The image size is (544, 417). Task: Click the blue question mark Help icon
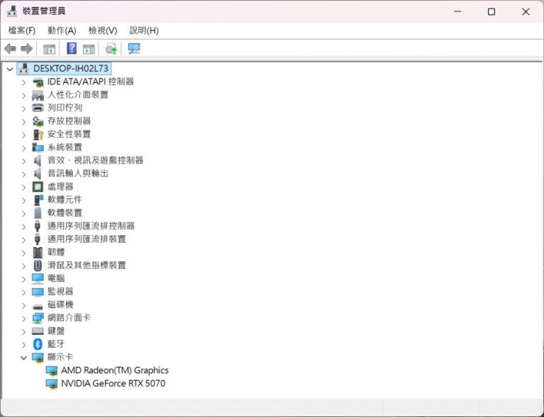click(72, 48)
